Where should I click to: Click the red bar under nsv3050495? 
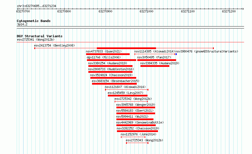pos(157,60)
